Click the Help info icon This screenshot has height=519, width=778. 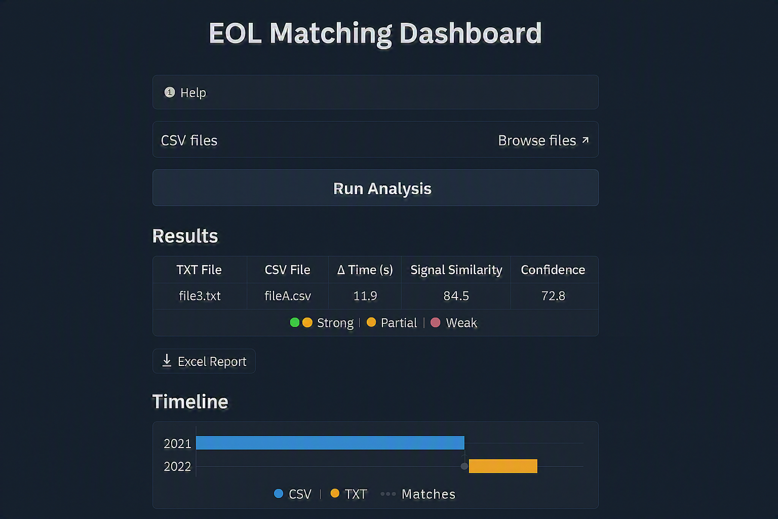point(170,92)
